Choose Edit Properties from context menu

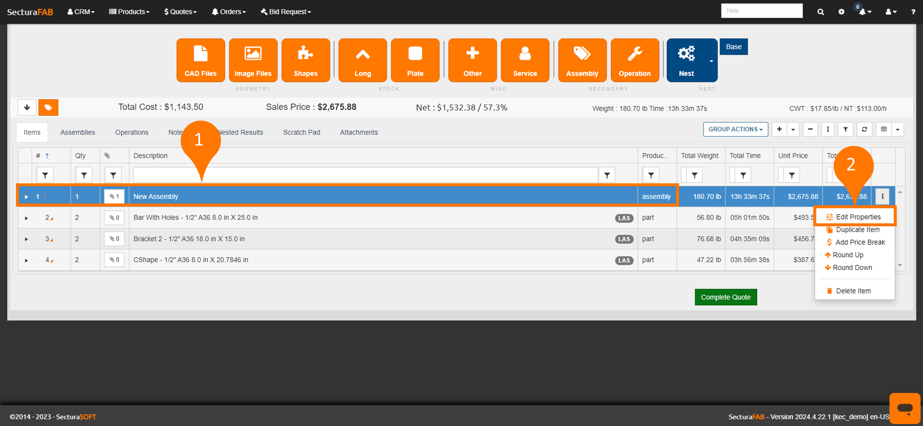coord(858,217)
